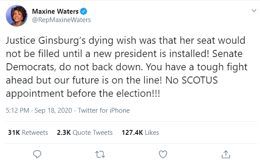This screenshot has height=164, width=260.
Task: Click the word SCOTUS in tweet
Action: tap(200, 80)
